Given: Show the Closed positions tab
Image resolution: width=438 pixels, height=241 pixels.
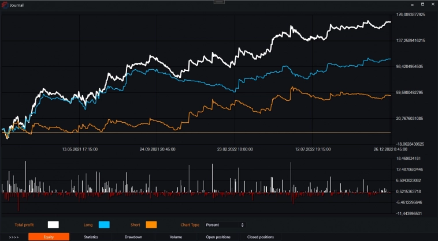Looking at the screenshot, I should tap(260, 236).
